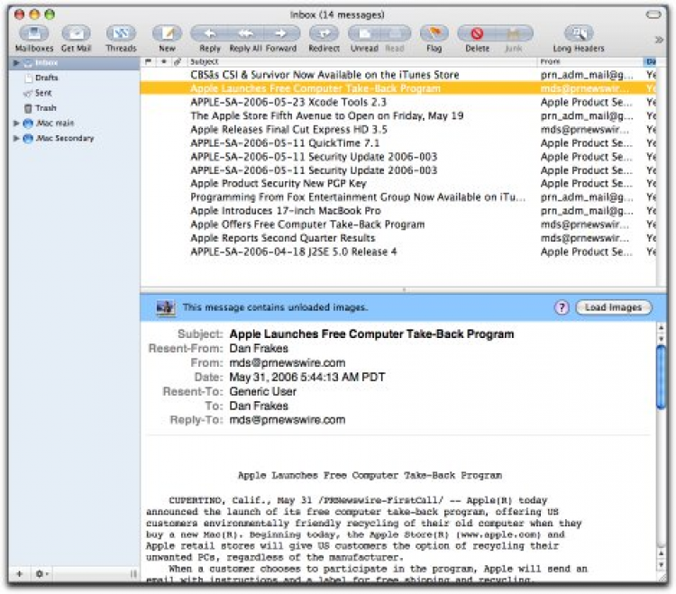
Task: Delete the selected message
Action: pyautogui.click(x=477, y=33)
